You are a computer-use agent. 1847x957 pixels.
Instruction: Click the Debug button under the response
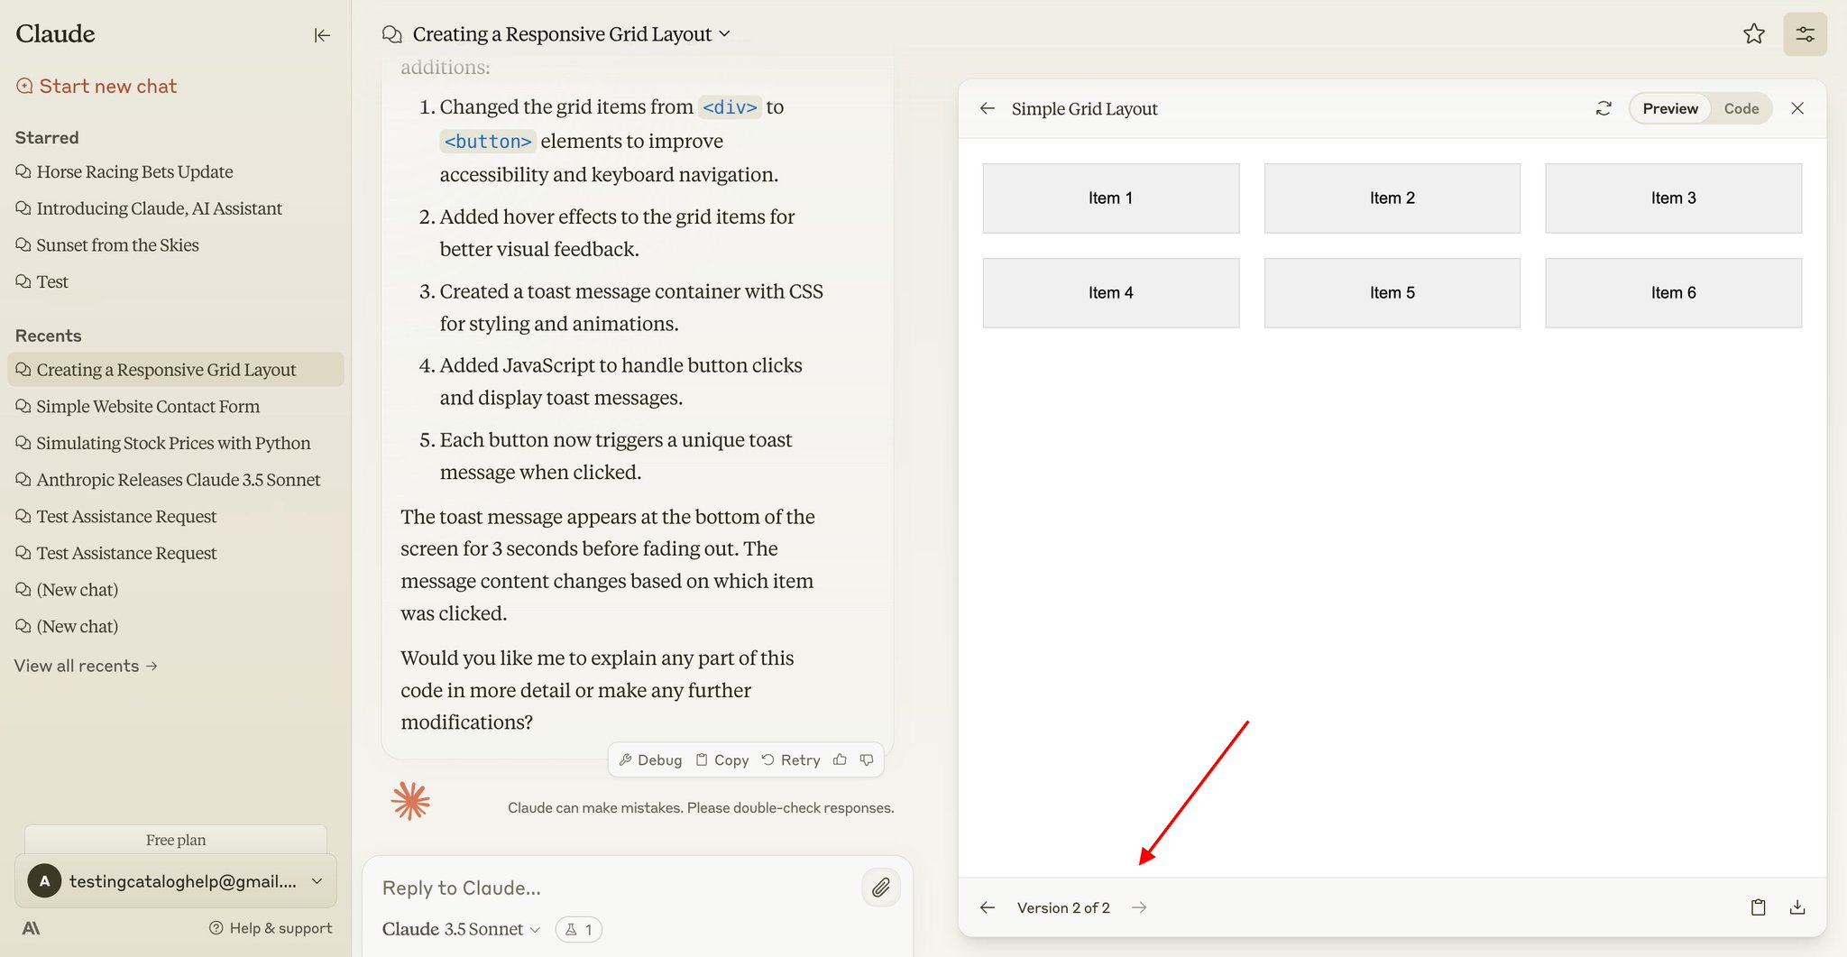pos(650,759)
